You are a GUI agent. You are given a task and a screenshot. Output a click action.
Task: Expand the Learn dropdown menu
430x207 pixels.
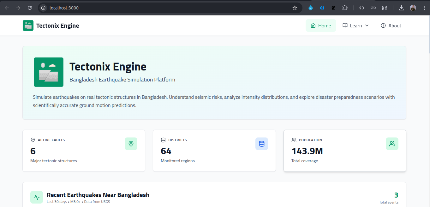point(355,26)
